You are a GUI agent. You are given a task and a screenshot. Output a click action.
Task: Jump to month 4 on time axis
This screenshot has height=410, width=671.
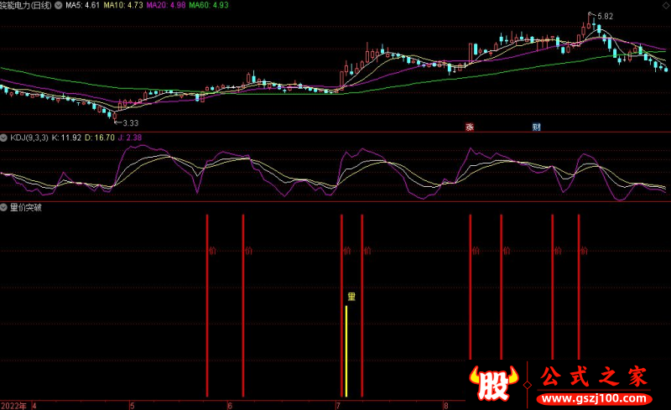(x=34, y=406)
